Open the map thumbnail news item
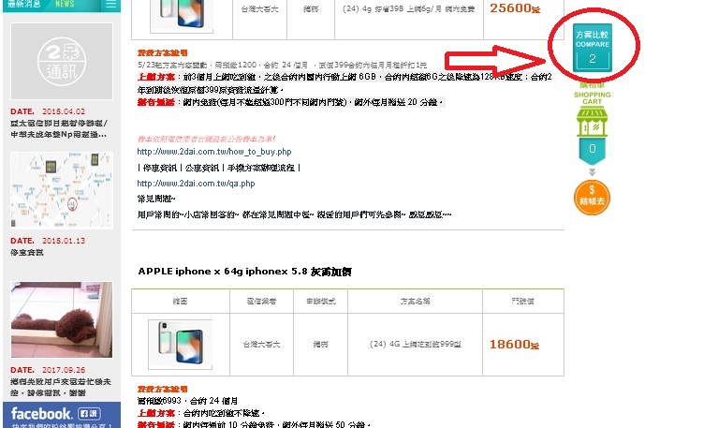The height and width of the screenshot is (428, 718). [62, 190]
